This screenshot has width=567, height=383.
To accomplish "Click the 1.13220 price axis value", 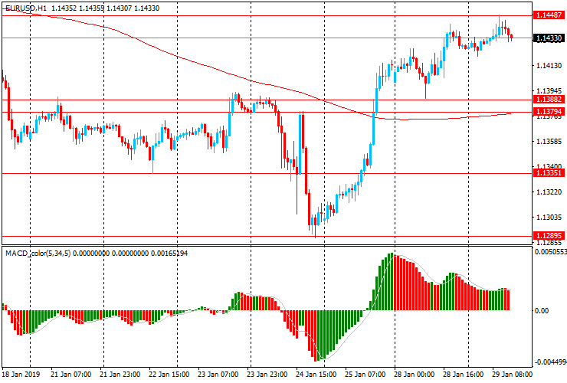I will tap(549, 191).
